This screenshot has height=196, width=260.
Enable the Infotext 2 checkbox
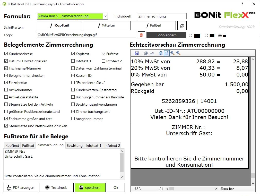[x=104, y=61]
